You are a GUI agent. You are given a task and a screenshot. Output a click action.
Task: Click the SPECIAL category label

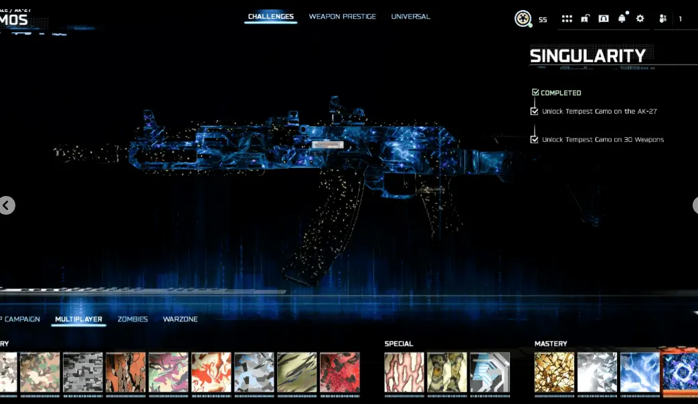point(399,344)
